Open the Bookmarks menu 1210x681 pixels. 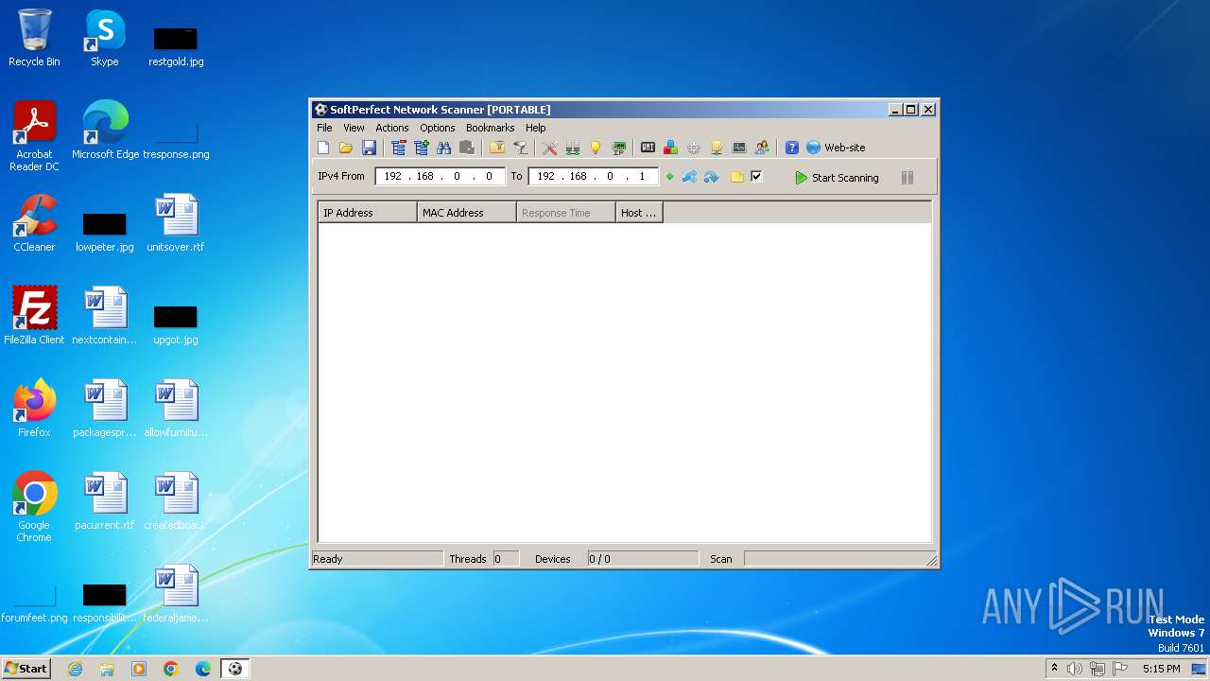point(490,128)
